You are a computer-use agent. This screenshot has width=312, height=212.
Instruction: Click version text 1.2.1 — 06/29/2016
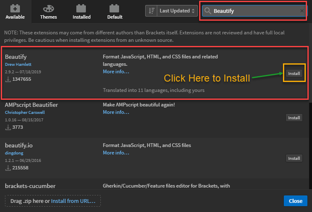pyautogui.click(x=23, y=160)
